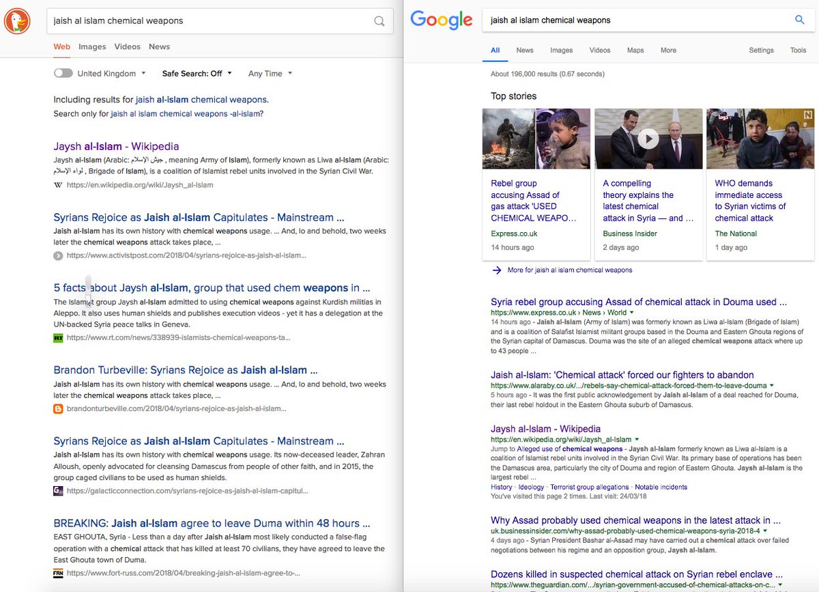Click the Wikipedia History sitelink
The height and width of the screenshot is (592, 819).
(502, 488)
